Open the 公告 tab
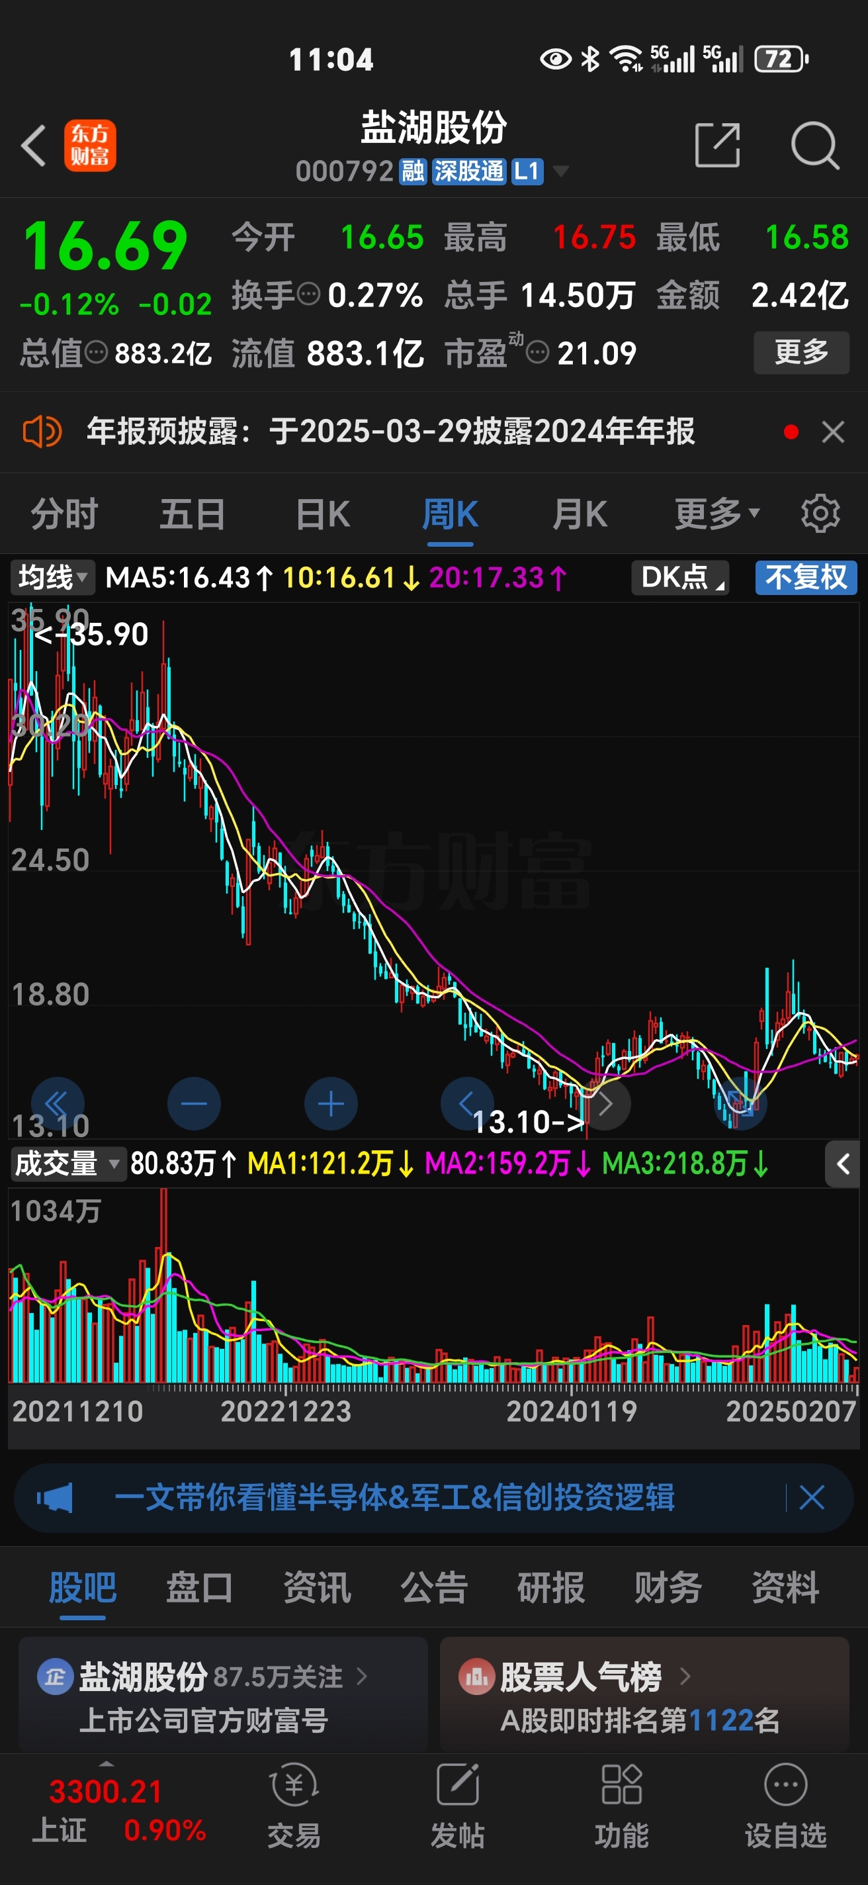The width and height of the screenshot is (868, 1885). (x=435, y=1588)
